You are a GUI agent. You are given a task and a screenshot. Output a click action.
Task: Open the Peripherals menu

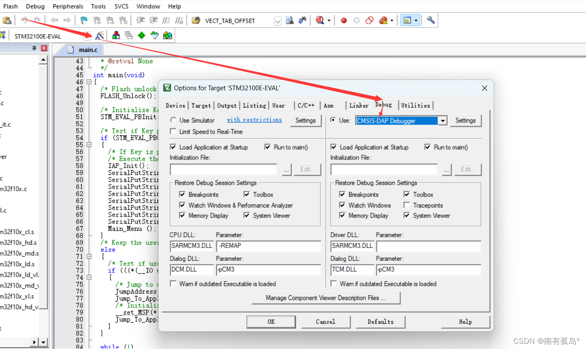pyautogui.click(x=68, y=6)
